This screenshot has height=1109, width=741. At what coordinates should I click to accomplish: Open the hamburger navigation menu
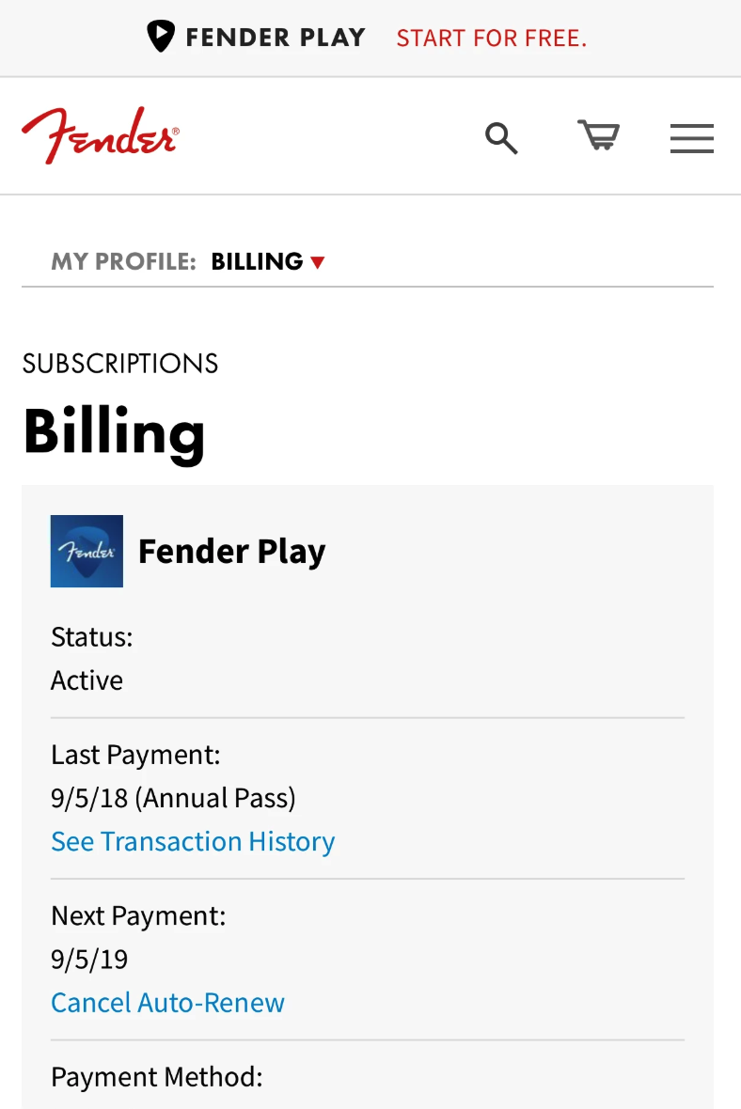pos(691,138)
